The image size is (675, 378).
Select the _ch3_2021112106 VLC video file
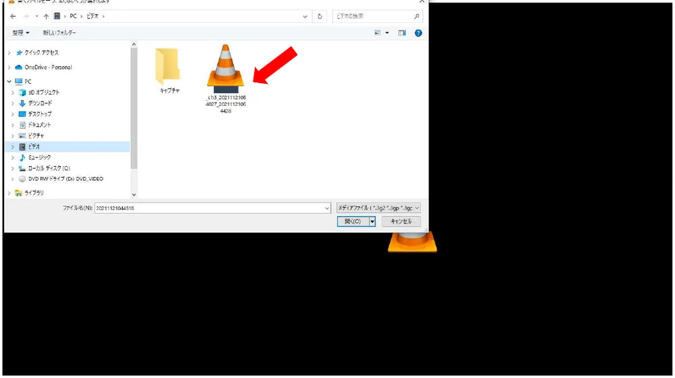click(x=225, y=79)
